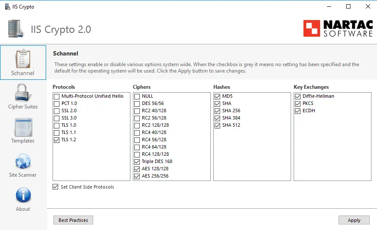
Task: Enable the SSL 2.0 protocol
Action: click(56, 111)
